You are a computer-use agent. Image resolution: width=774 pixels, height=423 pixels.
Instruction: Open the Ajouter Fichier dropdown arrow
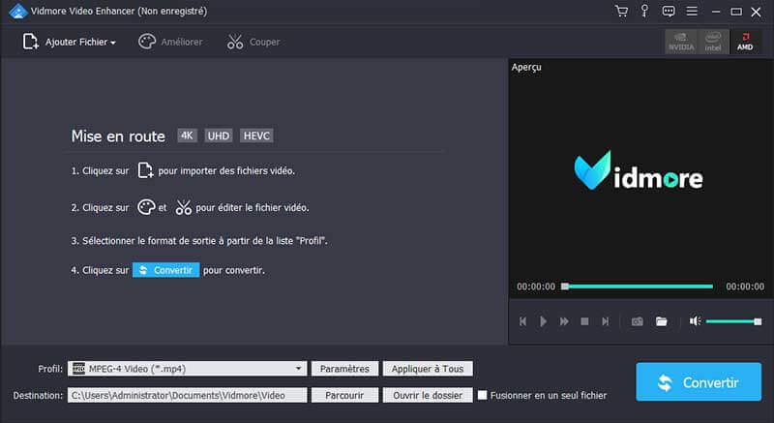(x=113, y=43)
